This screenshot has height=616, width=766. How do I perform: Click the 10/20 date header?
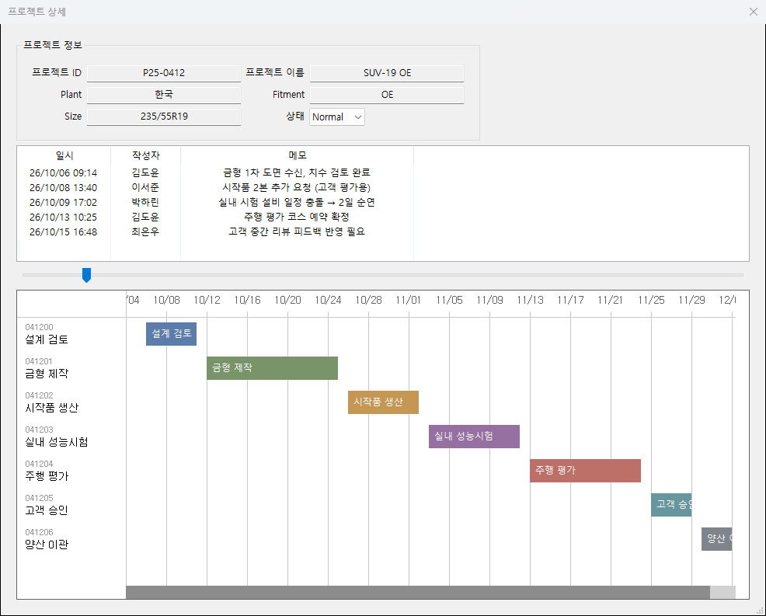tap(287, 300)
